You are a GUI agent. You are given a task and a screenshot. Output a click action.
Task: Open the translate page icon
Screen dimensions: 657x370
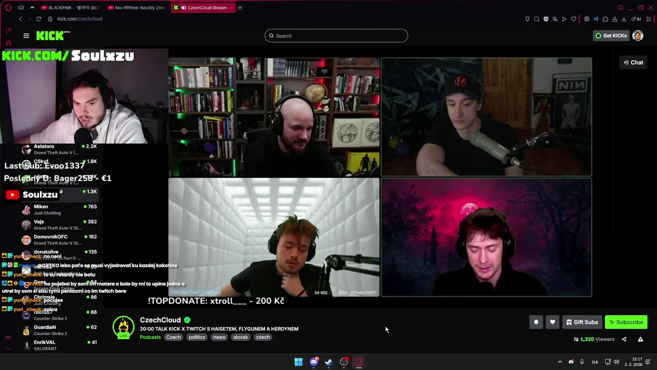coord(555,19)
